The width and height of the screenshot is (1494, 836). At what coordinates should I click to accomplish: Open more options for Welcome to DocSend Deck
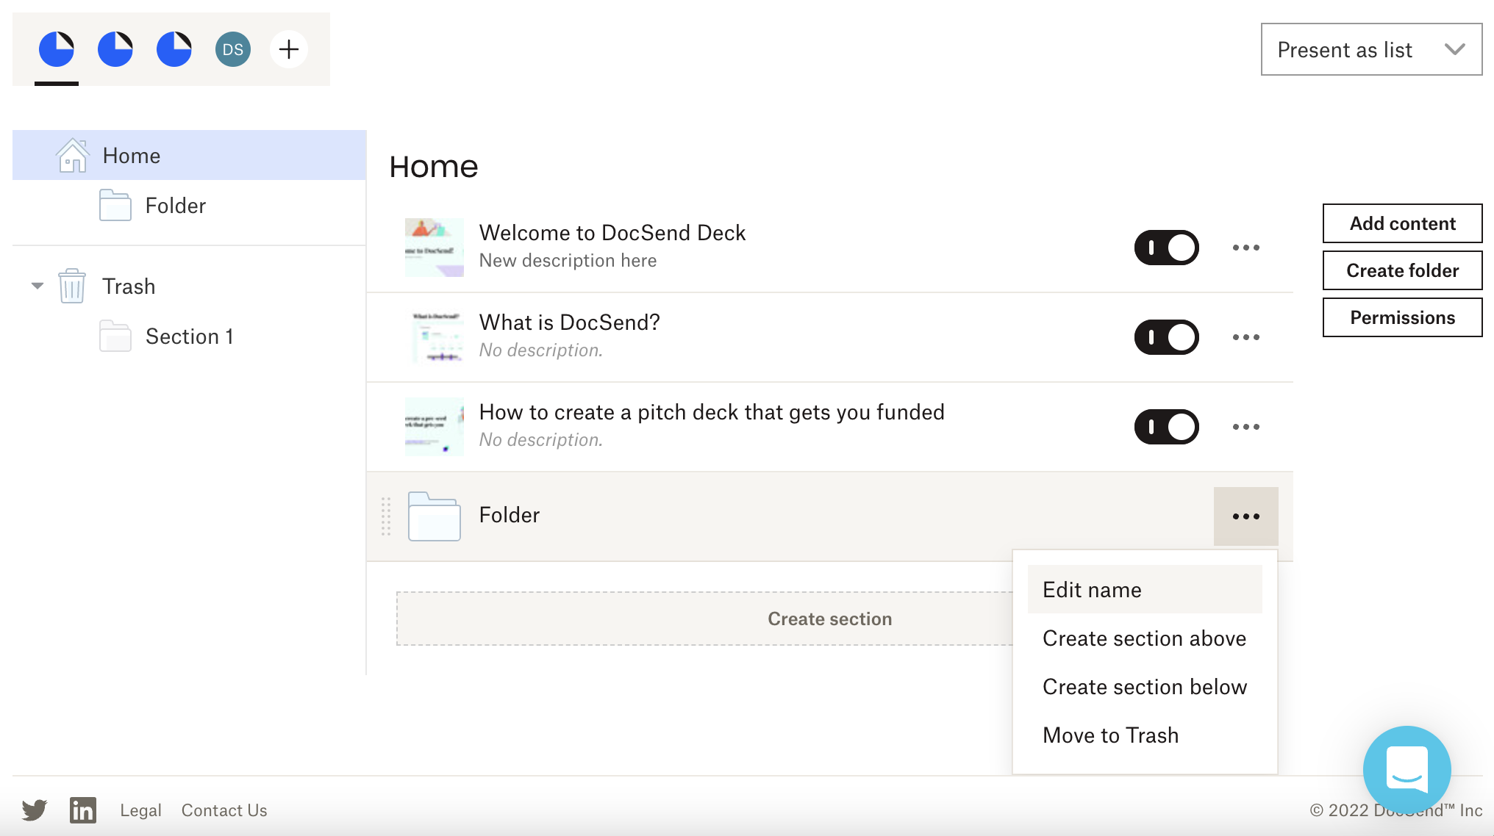click(x=1246, y=248)
